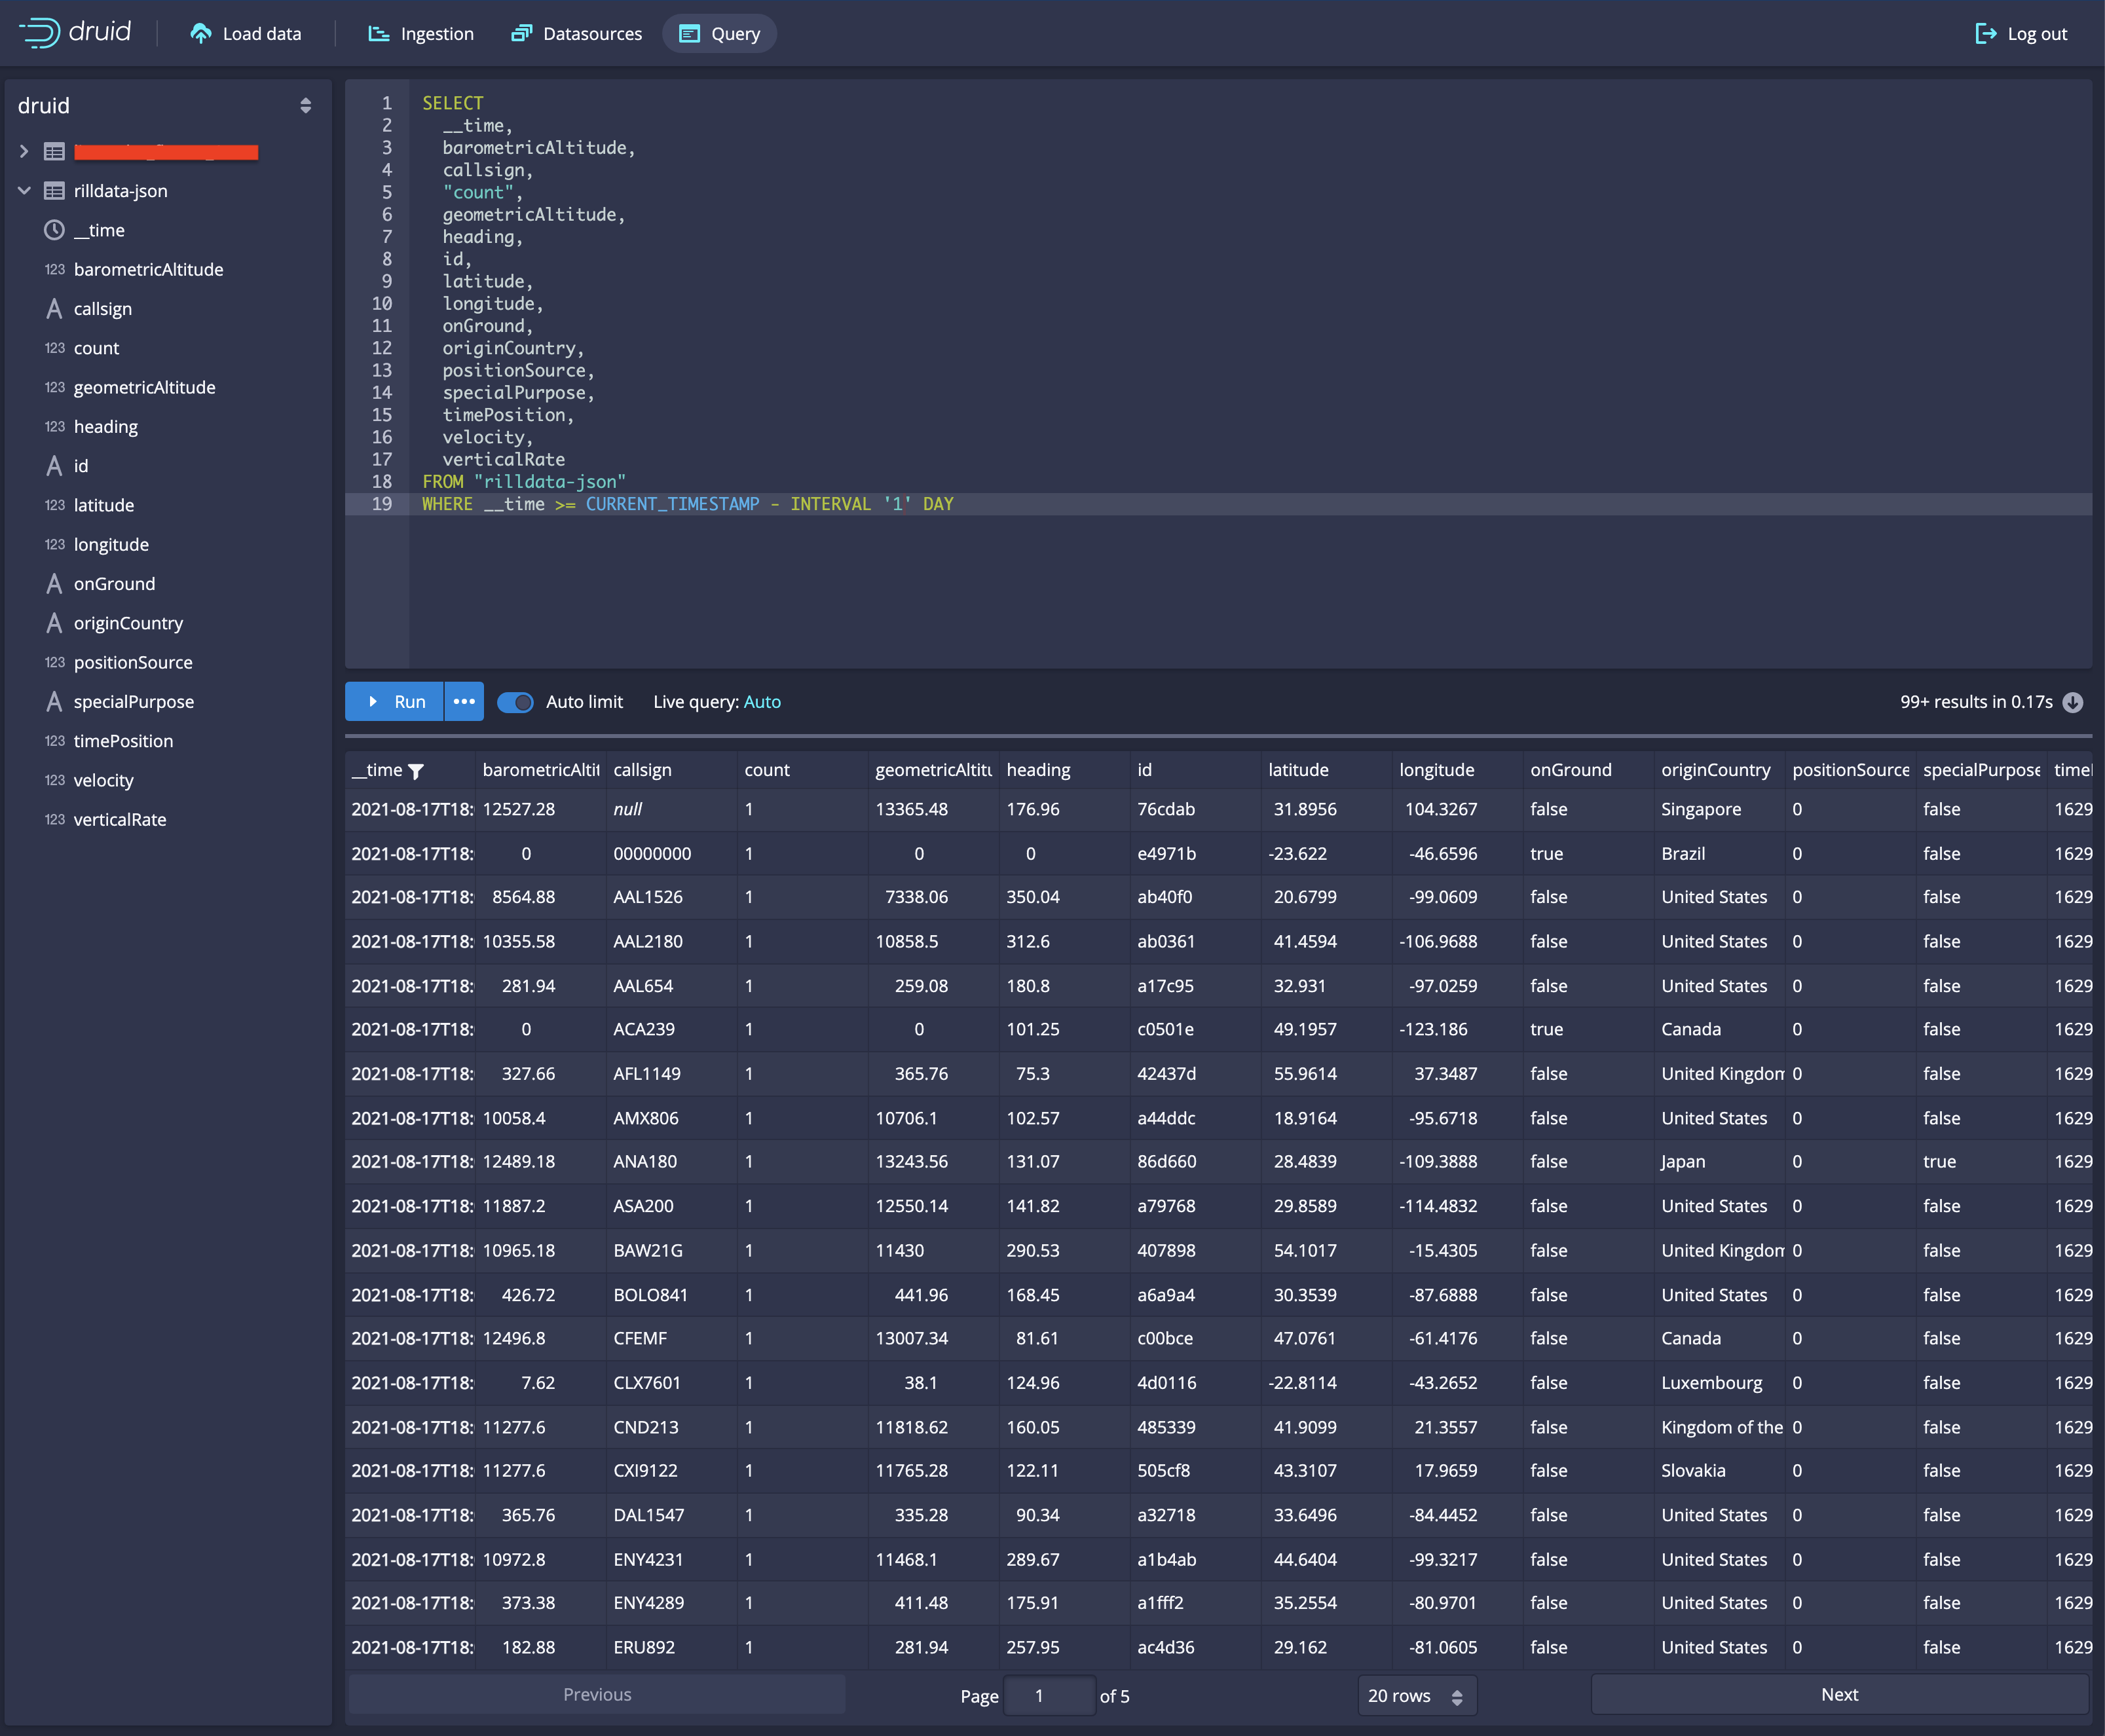Click the Previous page button
This screenshot has width=2105, height=1736.
597,1695
